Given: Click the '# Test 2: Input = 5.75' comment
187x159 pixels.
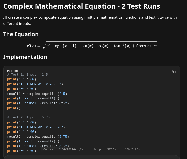Looking at the screenshot, I should pos(28,118).
